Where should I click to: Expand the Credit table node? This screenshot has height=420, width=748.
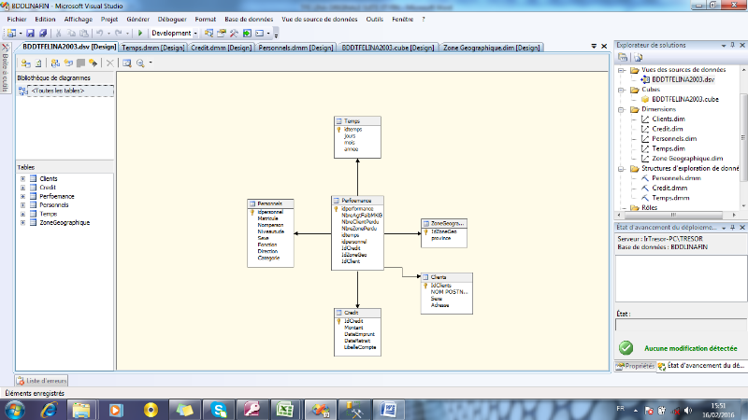[22, 188]
